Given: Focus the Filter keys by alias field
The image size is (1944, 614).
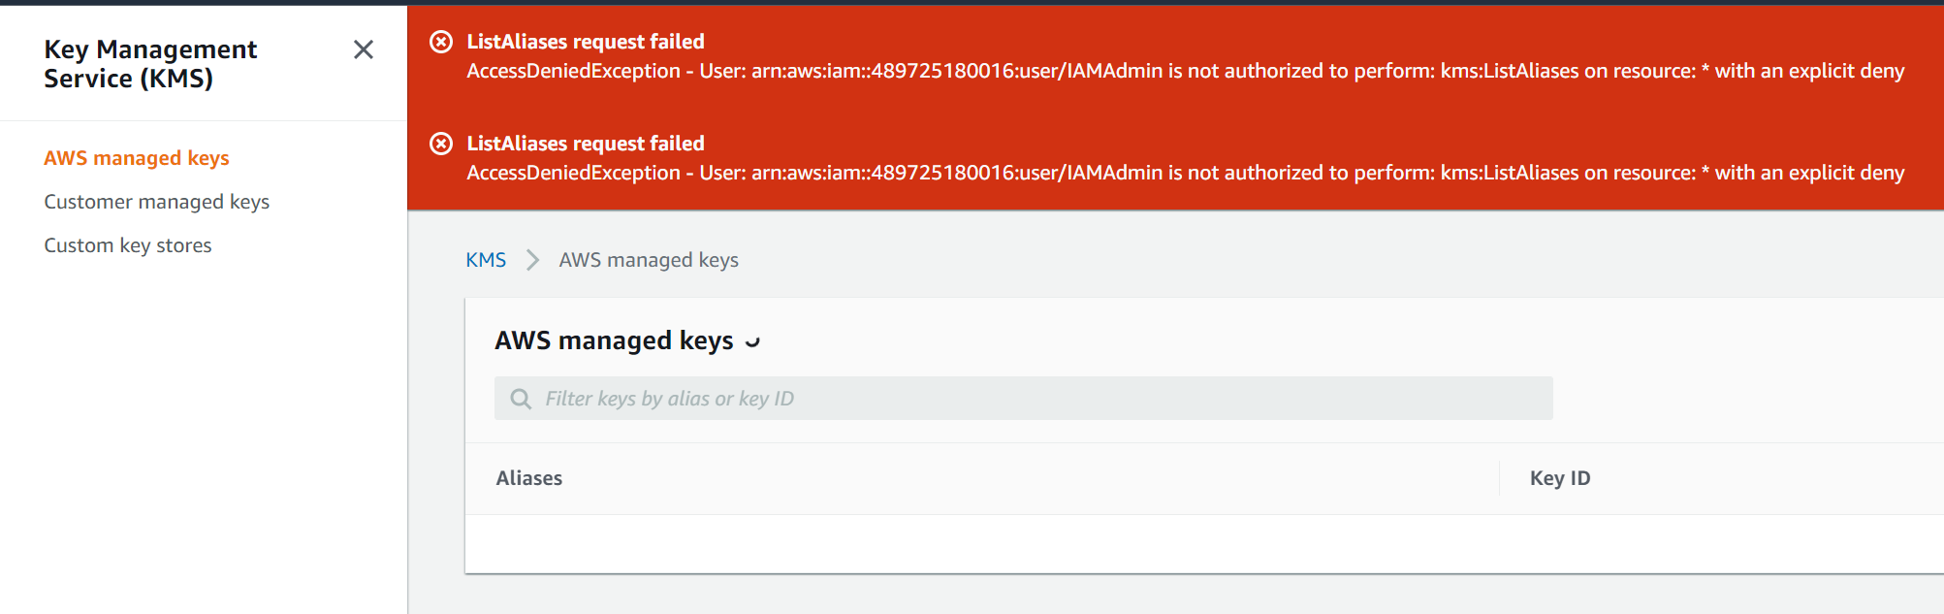Looking at the screenshot, I should coord(1024,399).
